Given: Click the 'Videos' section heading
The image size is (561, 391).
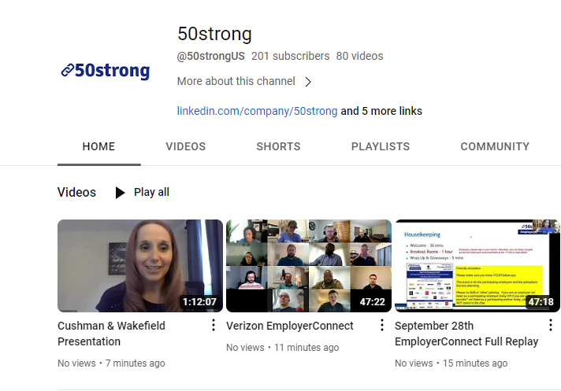Looking at the screenshot, I should [76, 192].
